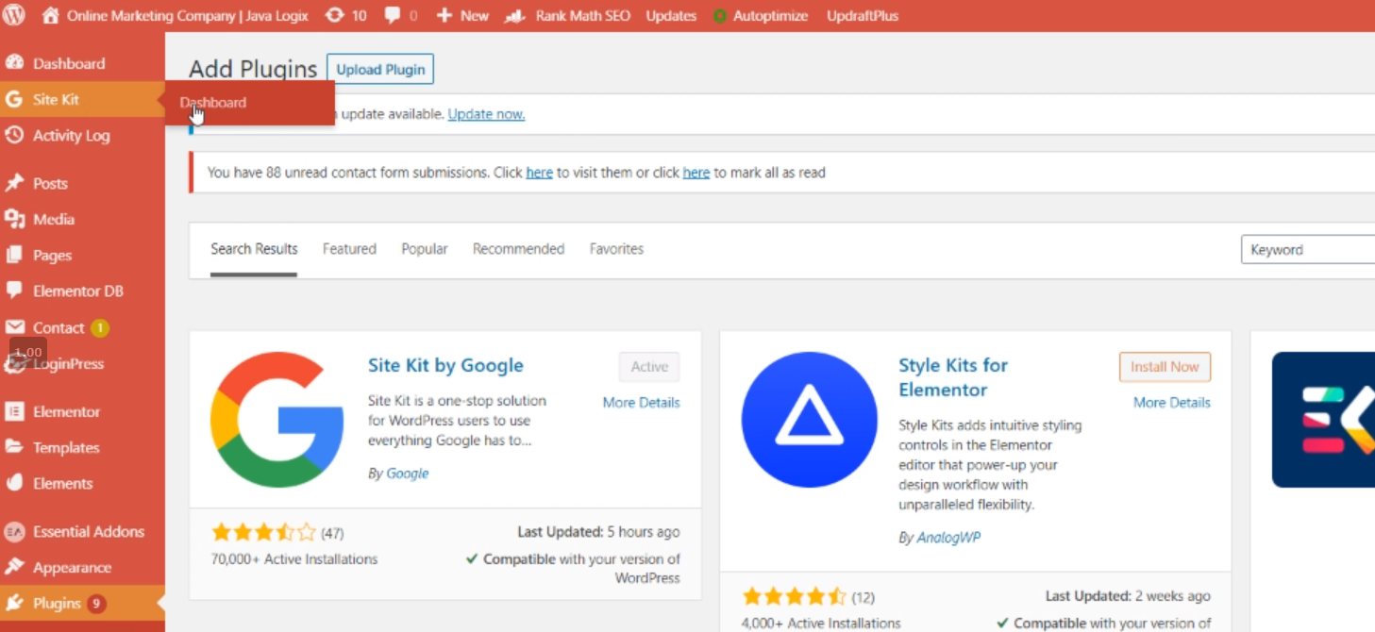Click the Media library icon

pyautogui.click(x=14, y=219)
